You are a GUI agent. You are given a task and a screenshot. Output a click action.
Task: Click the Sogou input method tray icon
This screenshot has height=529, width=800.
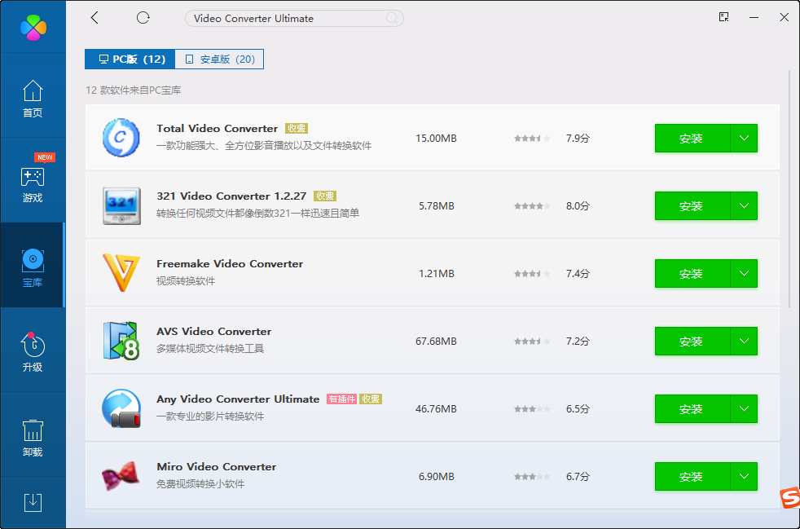(x=789, y=498)
